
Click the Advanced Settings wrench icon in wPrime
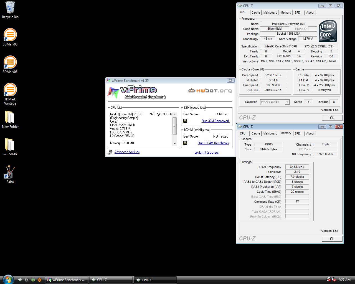(110, 152)
